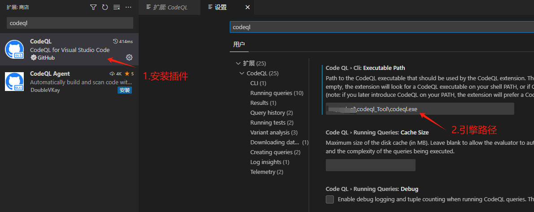Click the Cli: Executable Path setting title
Image resolution: width=534 pixels, height=212 pixels.
365,68
